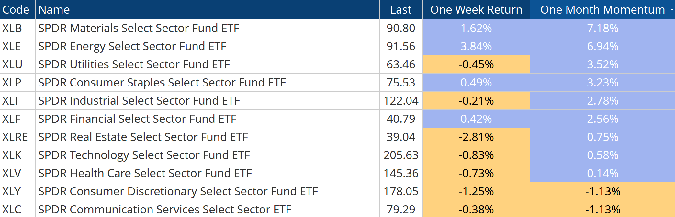Click SPDR Financial Select Sector Fund ETF
675x217 pixels.
tap(137, 119)
